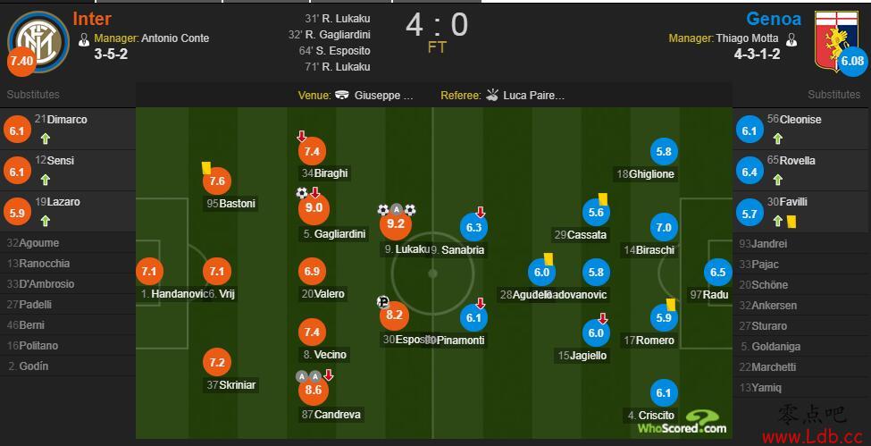Click Lukaku's 9.2 rating circle
The width and height of the screenshot is (871, 446).
click(396, 225)
